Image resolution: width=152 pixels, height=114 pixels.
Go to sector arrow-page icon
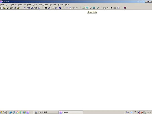70,8
